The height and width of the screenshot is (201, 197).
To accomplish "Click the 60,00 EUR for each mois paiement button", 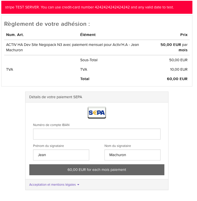I will 97,170.
